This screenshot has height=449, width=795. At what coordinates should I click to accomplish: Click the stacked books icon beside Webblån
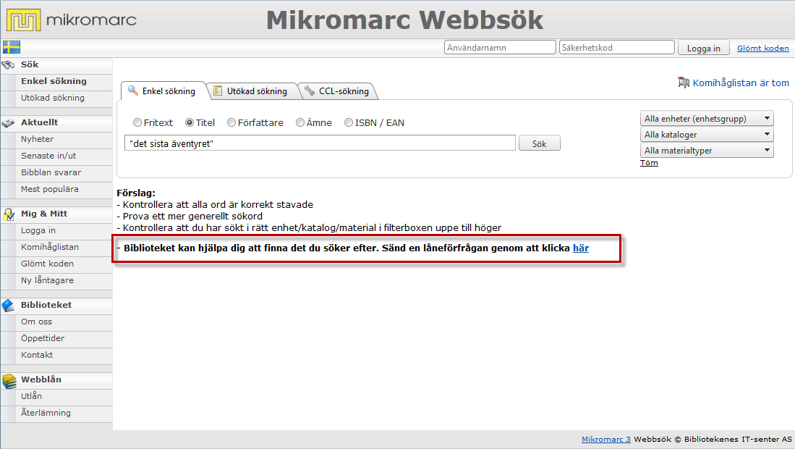coord(9,380)
